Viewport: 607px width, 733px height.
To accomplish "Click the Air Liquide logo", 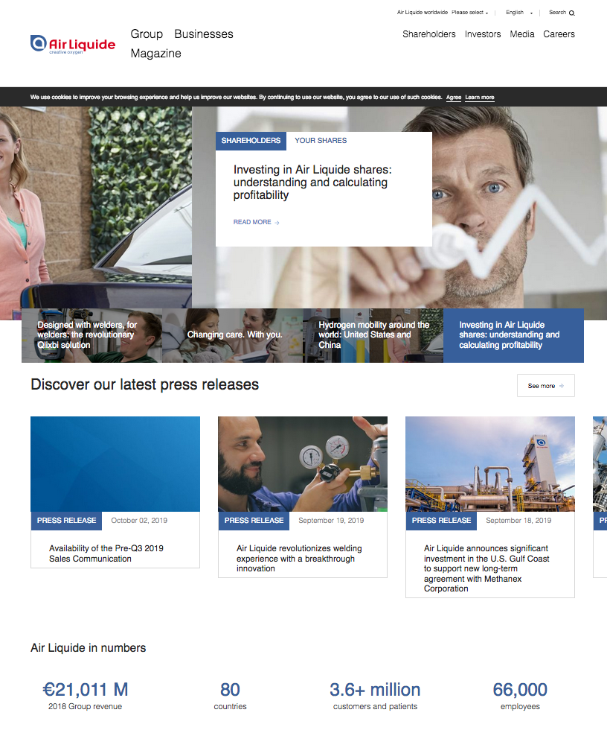I will (x=73, y=45).
